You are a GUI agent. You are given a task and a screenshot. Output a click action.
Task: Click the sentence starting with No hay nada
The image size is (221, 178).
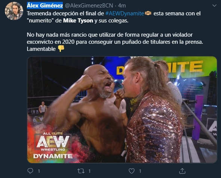point(115,39)
